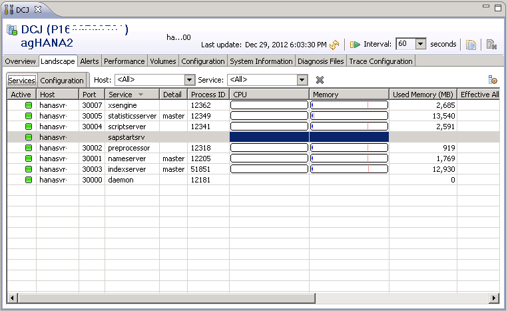
Task: Start automatic refresh with the play icon
Action: (356, 45)
